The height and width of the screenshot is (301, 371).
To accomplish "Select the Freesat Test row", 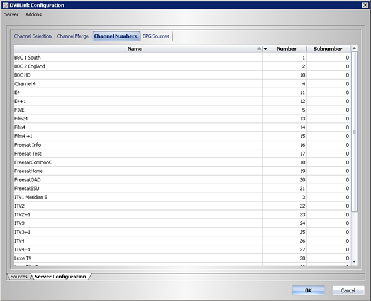I will 182,154.
